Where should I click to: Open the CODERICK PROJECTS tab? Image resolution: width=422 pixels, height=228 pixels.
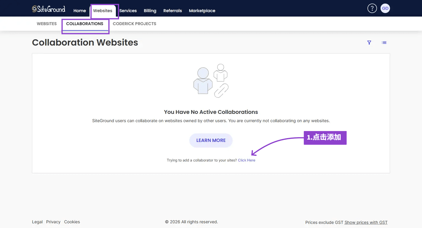135,24
